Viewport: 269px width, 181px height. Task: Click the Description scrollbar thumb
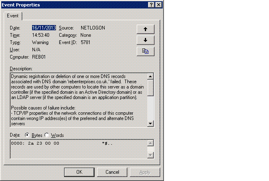pos(150,87)
